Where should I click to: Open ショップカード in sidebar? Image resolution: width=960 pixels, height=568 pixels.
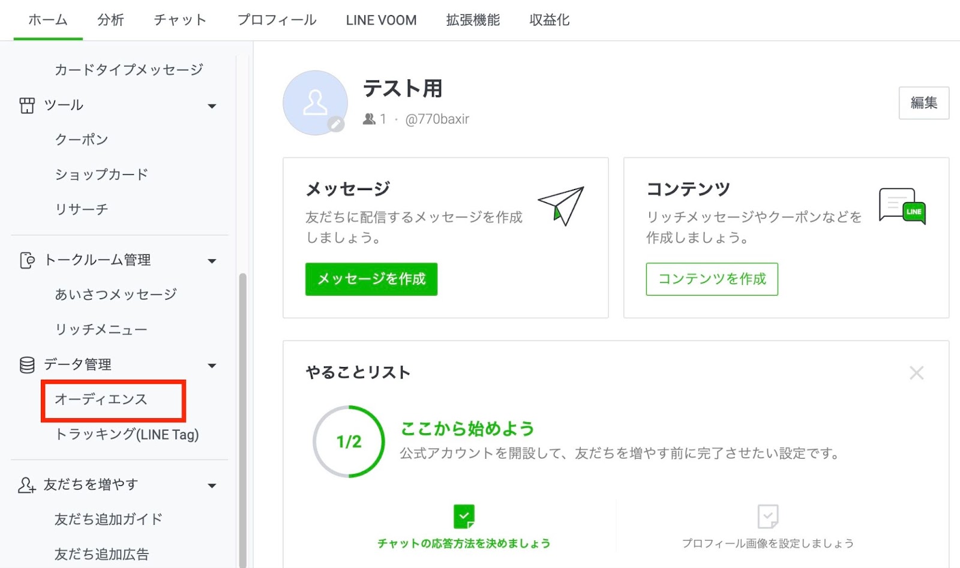click(101, 175)
